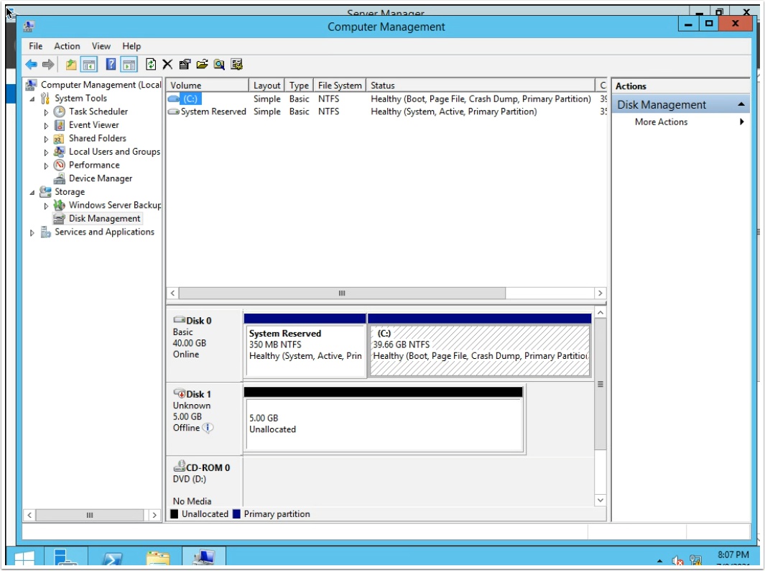Click the Device Manager icon in the tree

(59, 179)
